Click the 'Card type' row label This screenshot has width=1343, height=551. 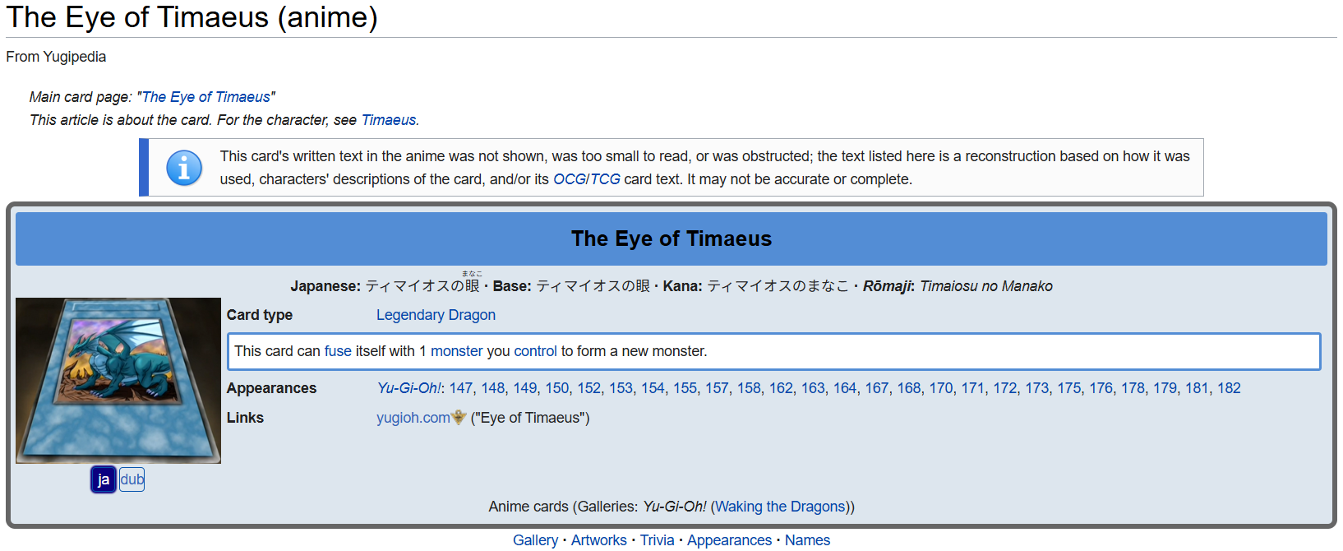coord(260,315)
